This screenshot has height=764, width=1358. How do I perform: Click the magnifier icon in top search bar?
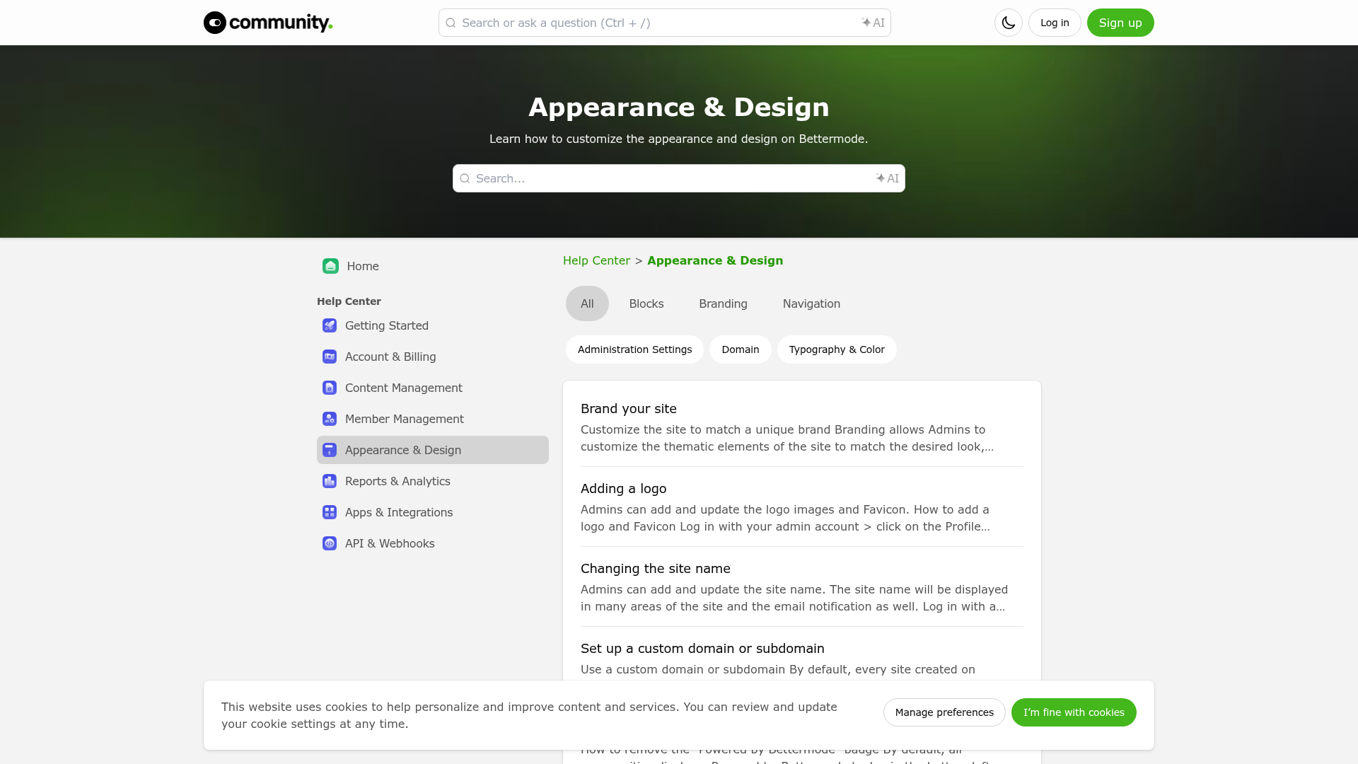pos(451,23)
